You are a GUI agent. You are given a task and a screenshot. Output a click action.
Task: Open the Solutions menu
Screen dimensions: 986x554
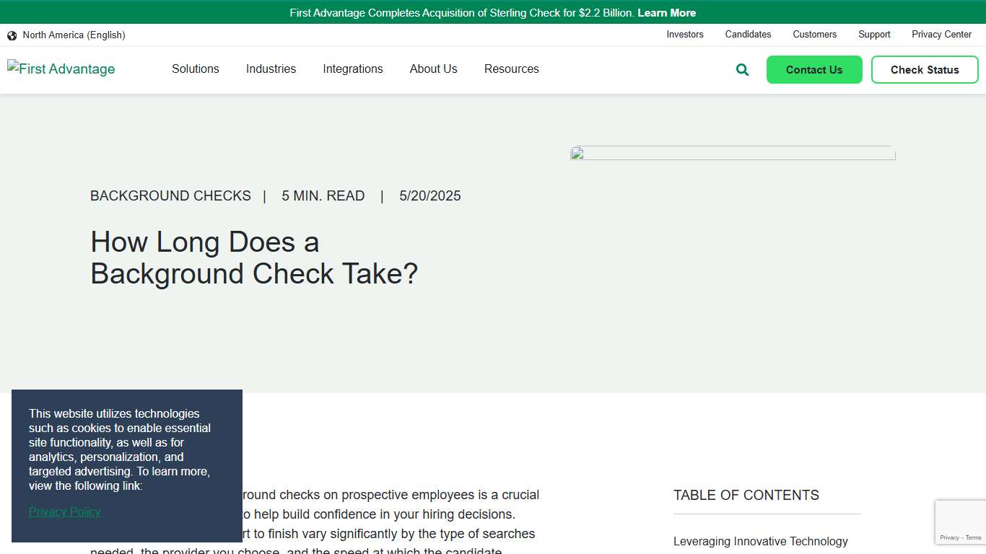point(195,69)
